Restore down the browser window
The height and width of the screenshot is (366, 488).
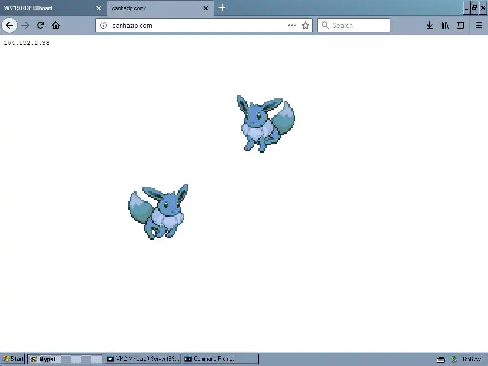475,8
